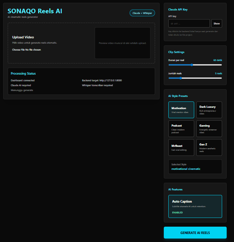Select the Motivation style preset
This screenshot has width=234, height=242.
(x=181, y=110)
